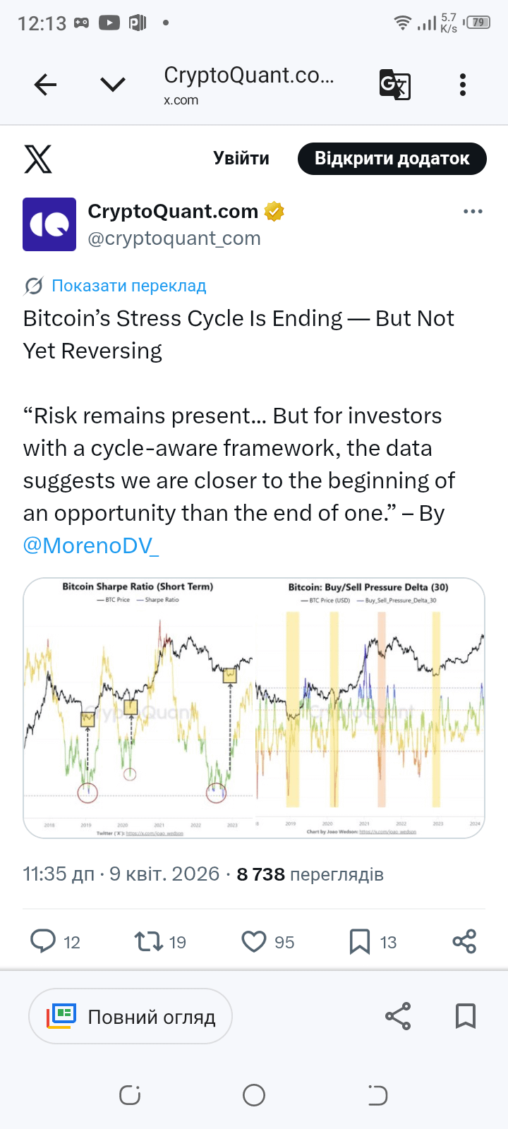Screen dimensions: 508x1129
Task: Like the tweet with heart icon
Action: (254, 941)
